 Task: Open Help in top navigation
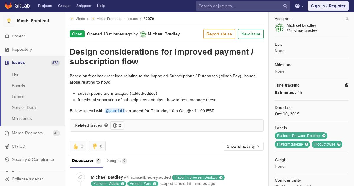click(101, 6)
